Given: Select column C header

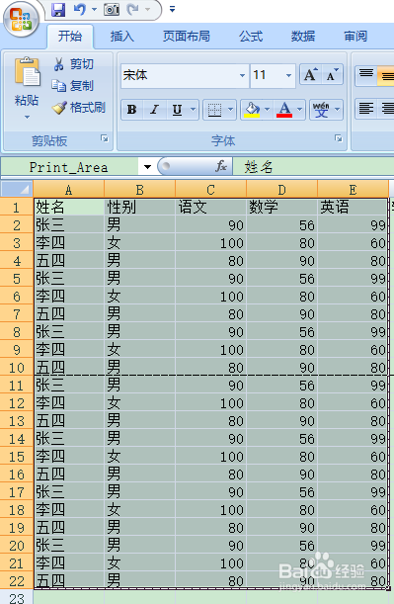Looking at the screenshot, I should [211, 190].
